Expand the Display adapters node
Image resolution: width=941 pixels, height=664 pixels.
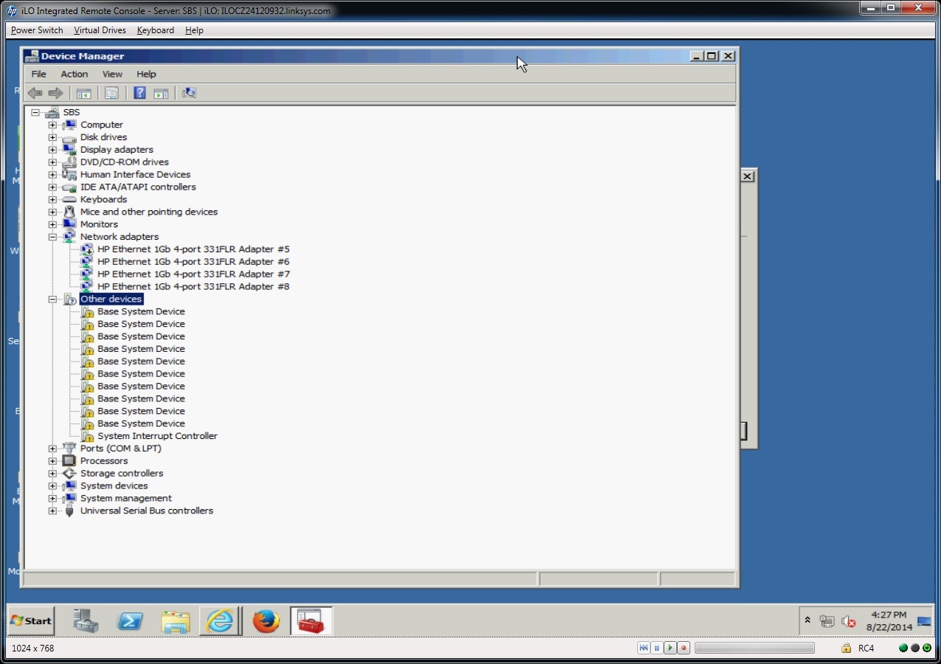pyautogui.click(x=52, y=150)
